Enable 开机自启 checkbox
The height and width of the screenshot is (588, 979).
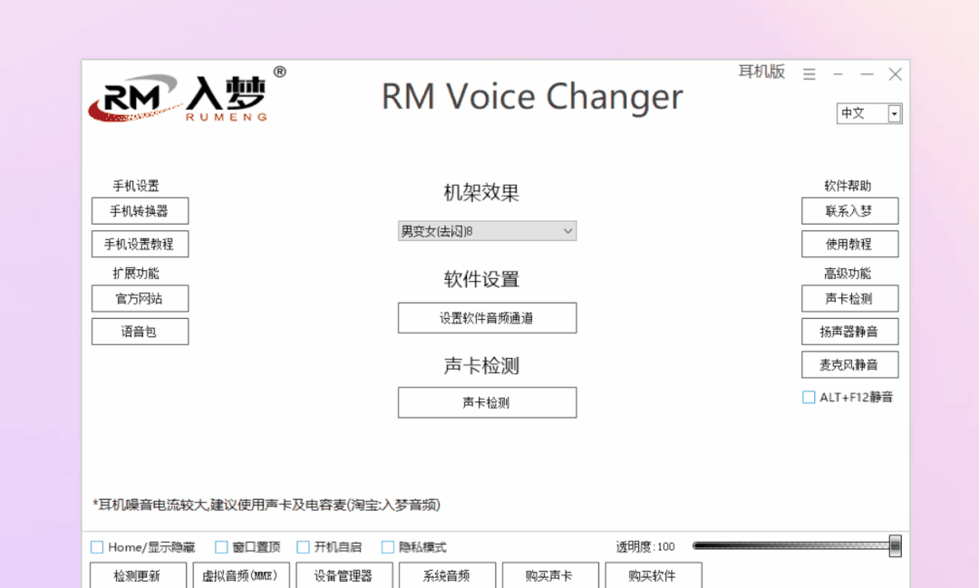303,547
